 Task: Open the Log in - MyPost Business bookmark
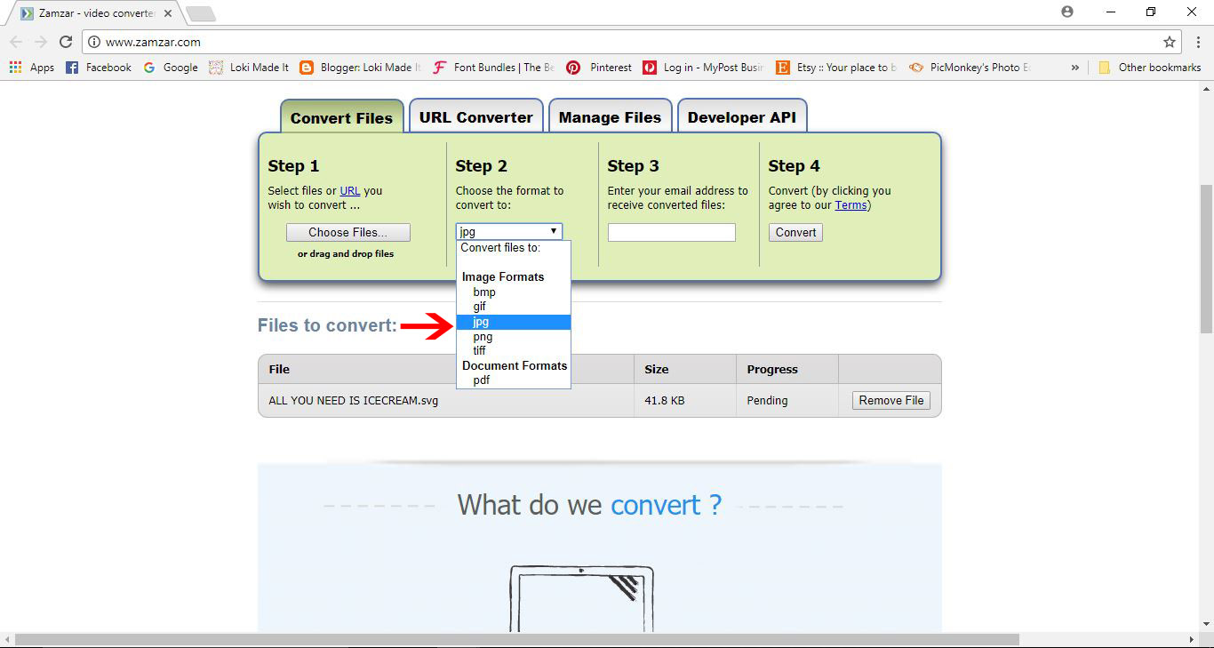pyautogui.click(x=704, y=68)
